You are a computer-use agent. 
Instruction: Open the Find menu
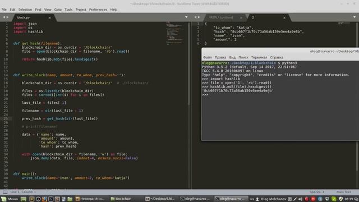[x=38, y=10]
